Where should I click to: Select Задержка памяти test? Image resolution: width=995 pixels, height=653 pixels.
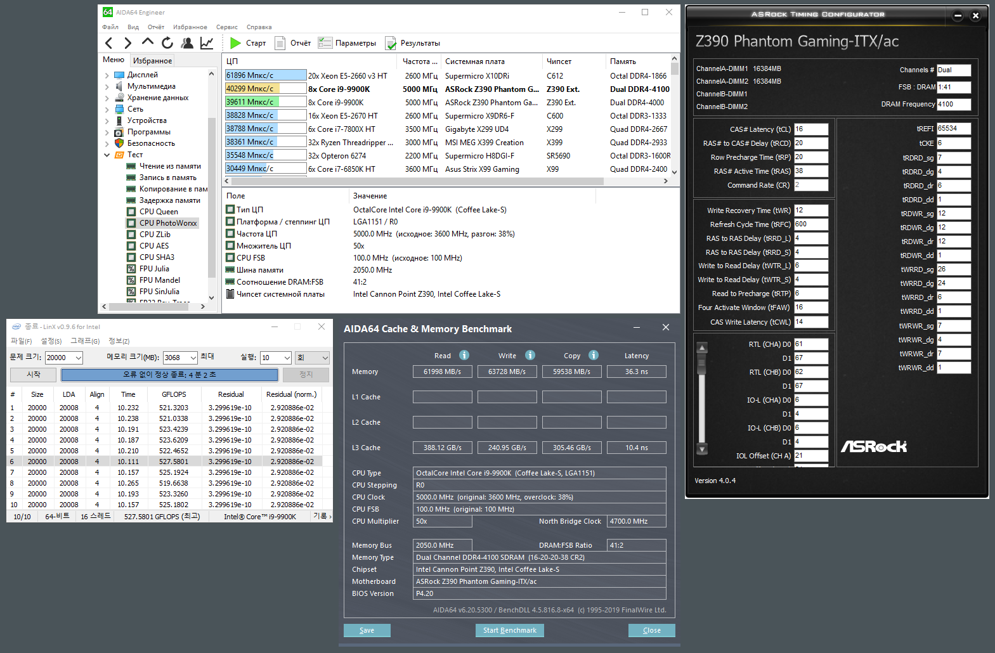point(170,200)
